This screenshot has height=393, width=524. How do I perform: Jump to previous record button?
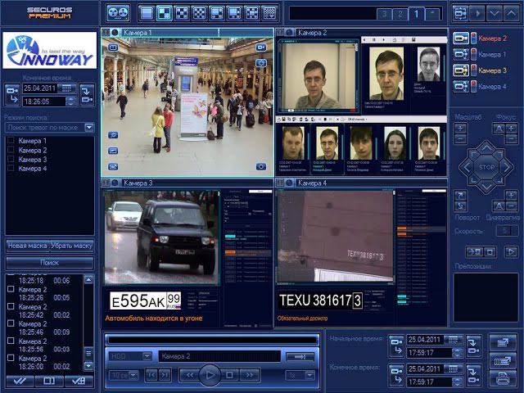pos(151,375)
